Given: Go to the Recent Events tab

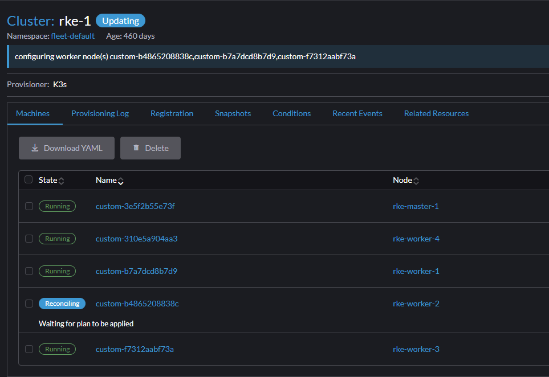Looking at the screenshot, I should coord(357,113).
